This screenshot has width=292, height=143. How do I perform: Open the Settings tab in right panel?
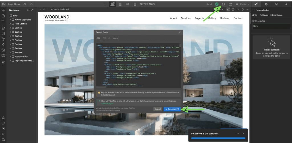(264, 15)
